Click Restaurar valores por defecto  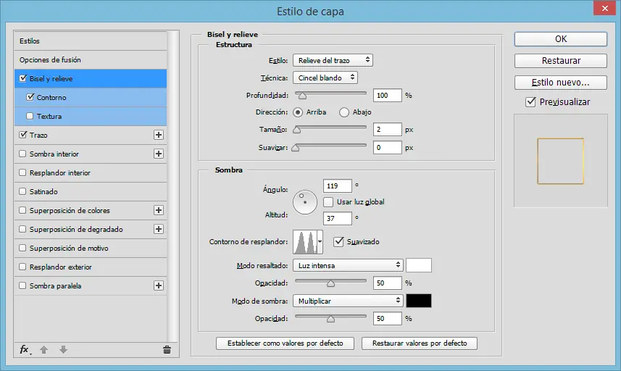click(x=420, y=343)
